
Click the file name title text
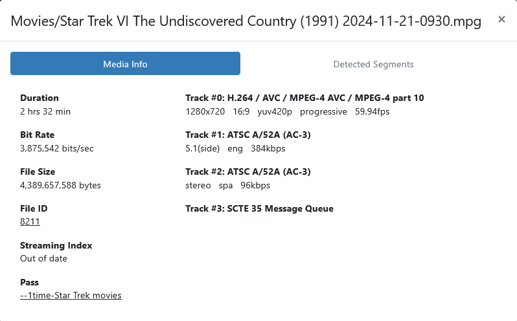[246, 21]
